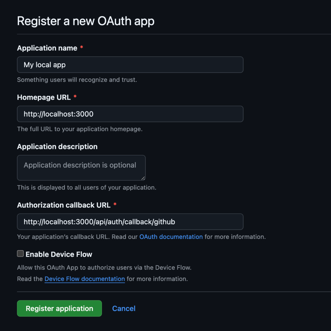Click the Cancel link
Screen dimensions: 331x331
click(x=124, y=308)
